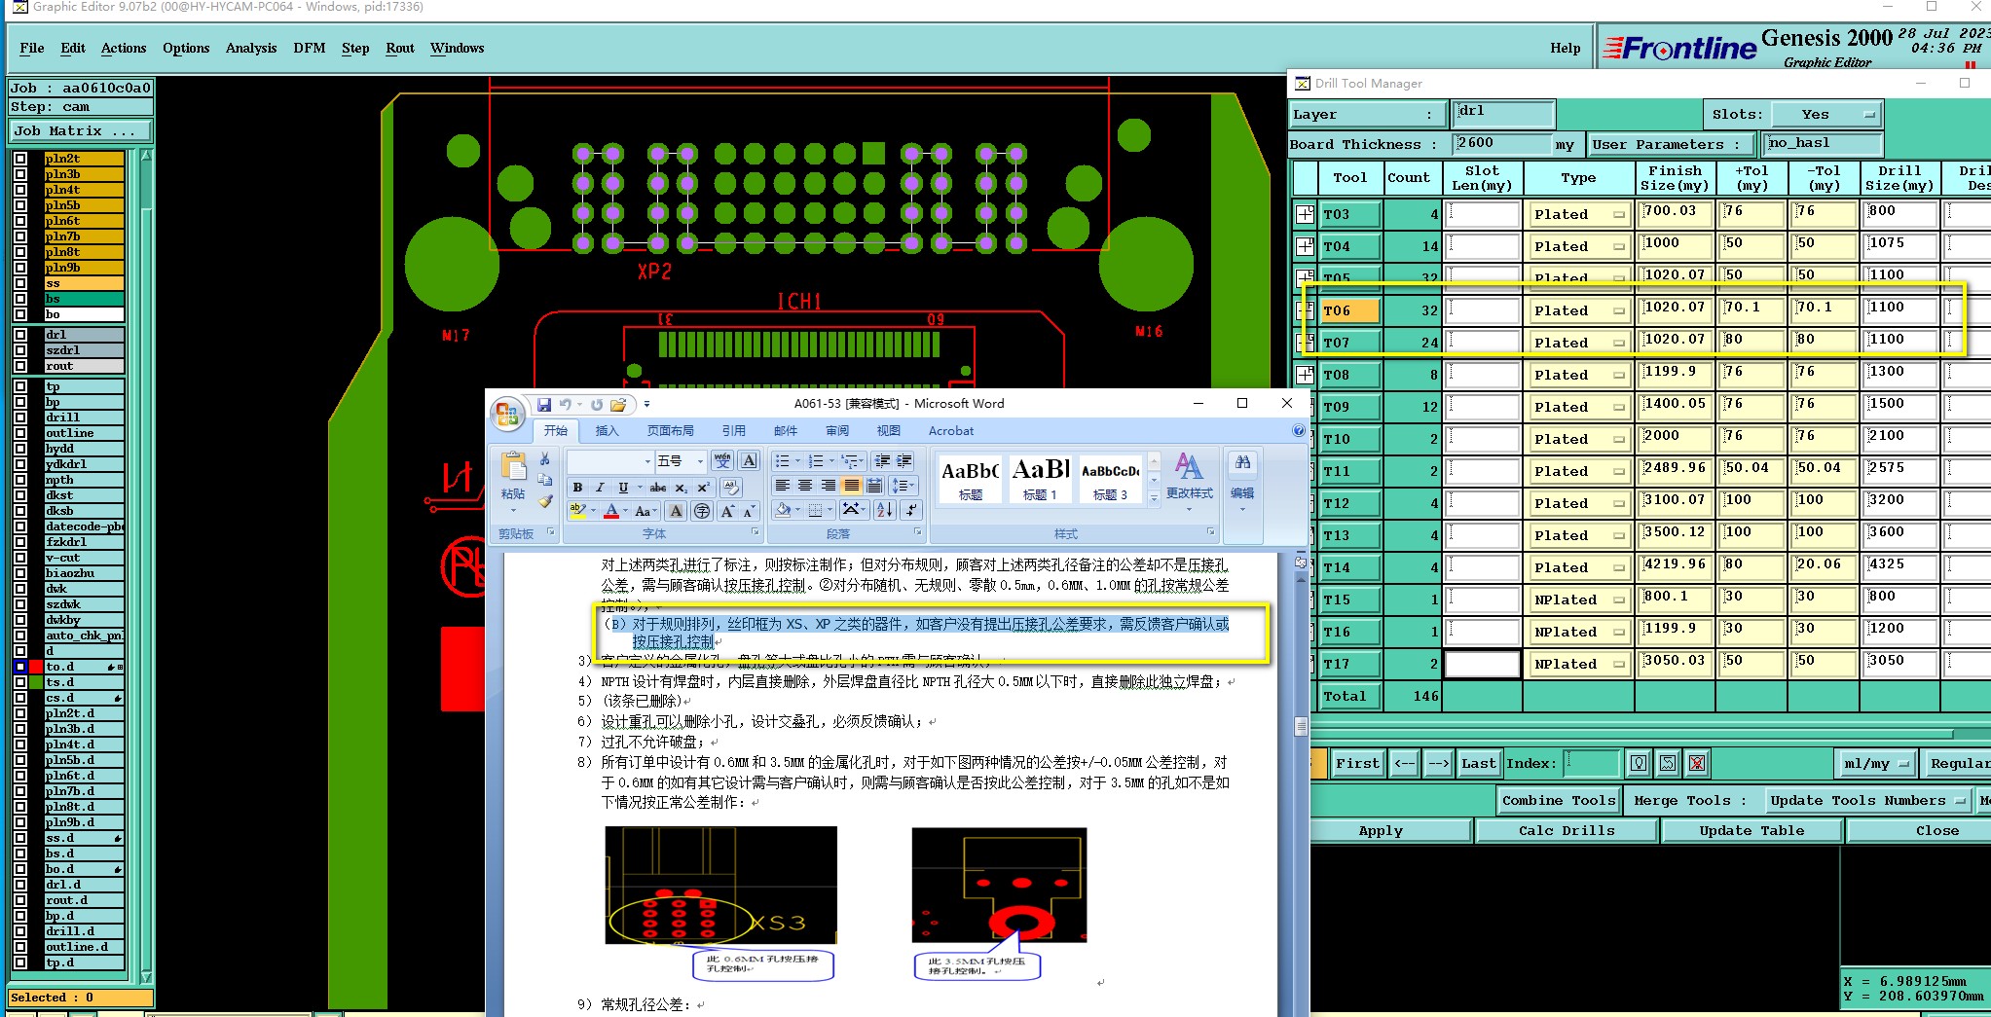This screenshot has height=1017, width=1991.
Task: Open the Slots Yes dropdown
Action: 1825,114
